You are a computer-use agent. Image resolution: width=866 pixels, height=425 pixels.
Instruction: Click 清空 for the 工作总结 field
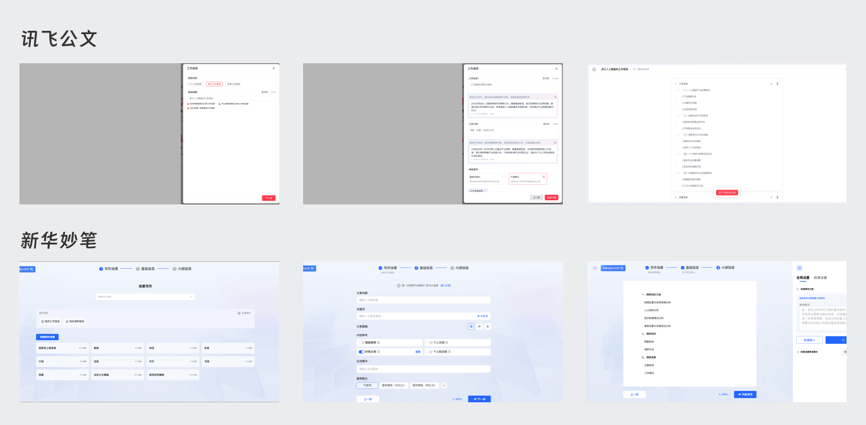(x=546, y=78)
